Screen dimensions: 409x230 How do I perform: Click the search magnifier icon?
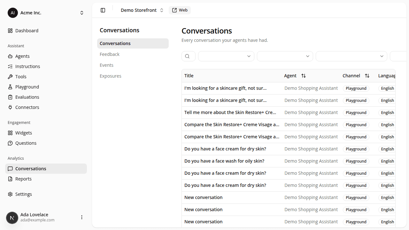[188, 56]
